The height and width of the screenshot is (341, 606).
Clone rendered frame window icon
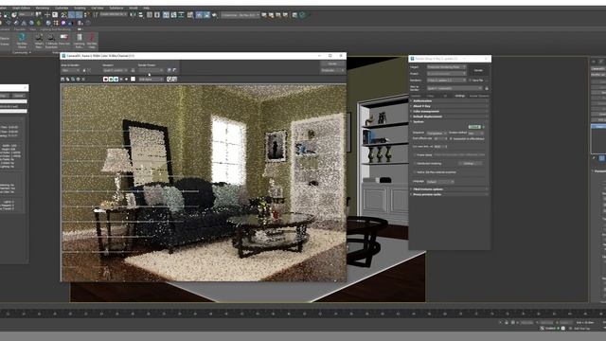73,79
